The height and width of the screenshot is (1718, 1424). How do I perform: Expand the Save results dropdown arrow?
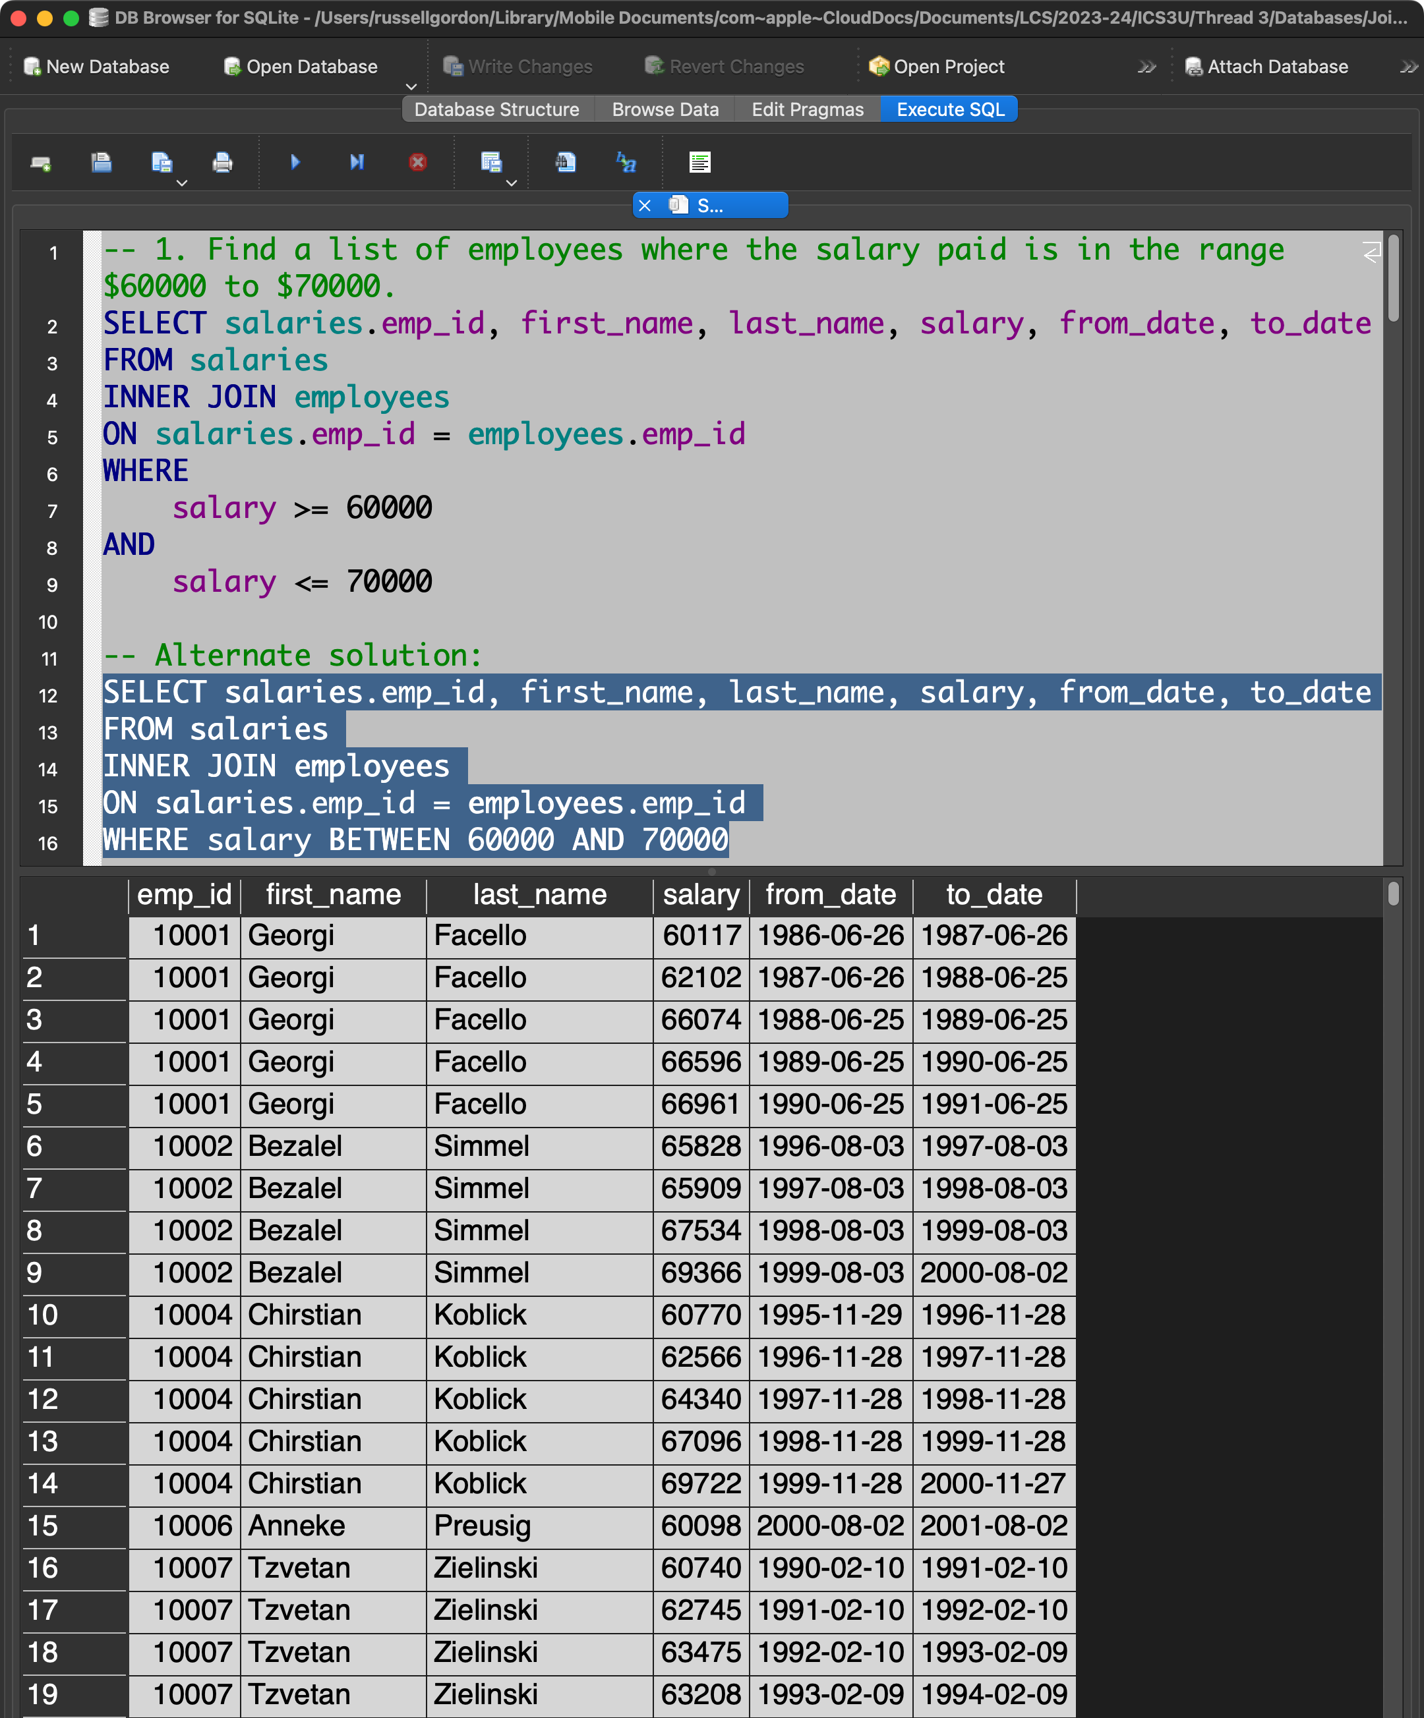tap(512, 183)
